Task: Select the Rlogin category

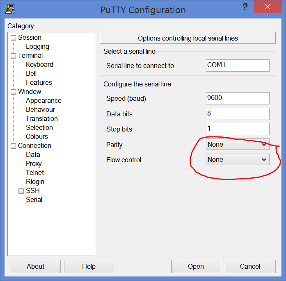Action: coord(35,182)
